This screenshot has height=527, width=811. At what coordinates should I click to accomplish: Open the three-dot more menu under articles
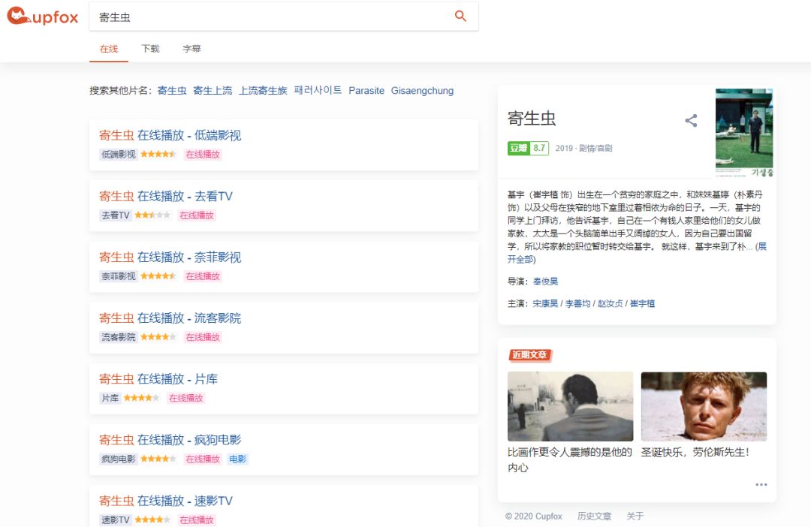click(761, 485)
